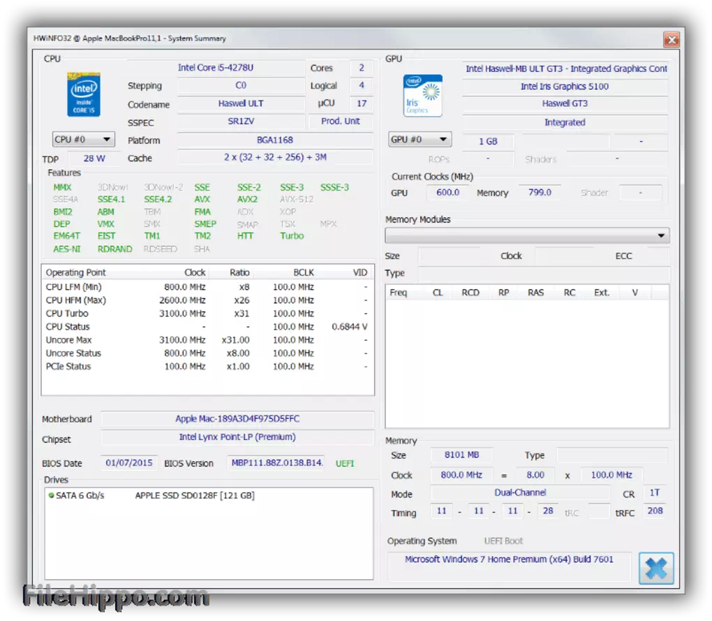Expand the Memory Modules dropdown list
The image size is (712, 621).
tap(527, 235)
